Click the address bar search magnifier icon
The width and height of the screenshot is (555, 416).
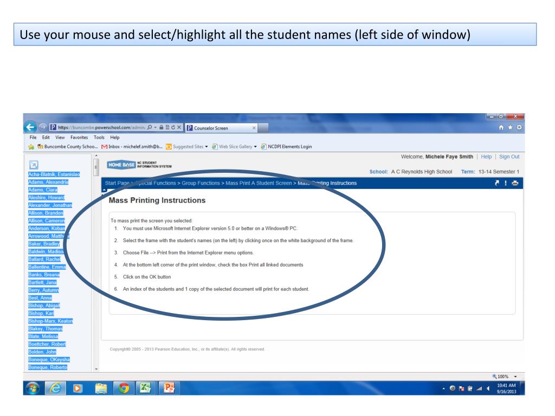(x=150, y=127)
